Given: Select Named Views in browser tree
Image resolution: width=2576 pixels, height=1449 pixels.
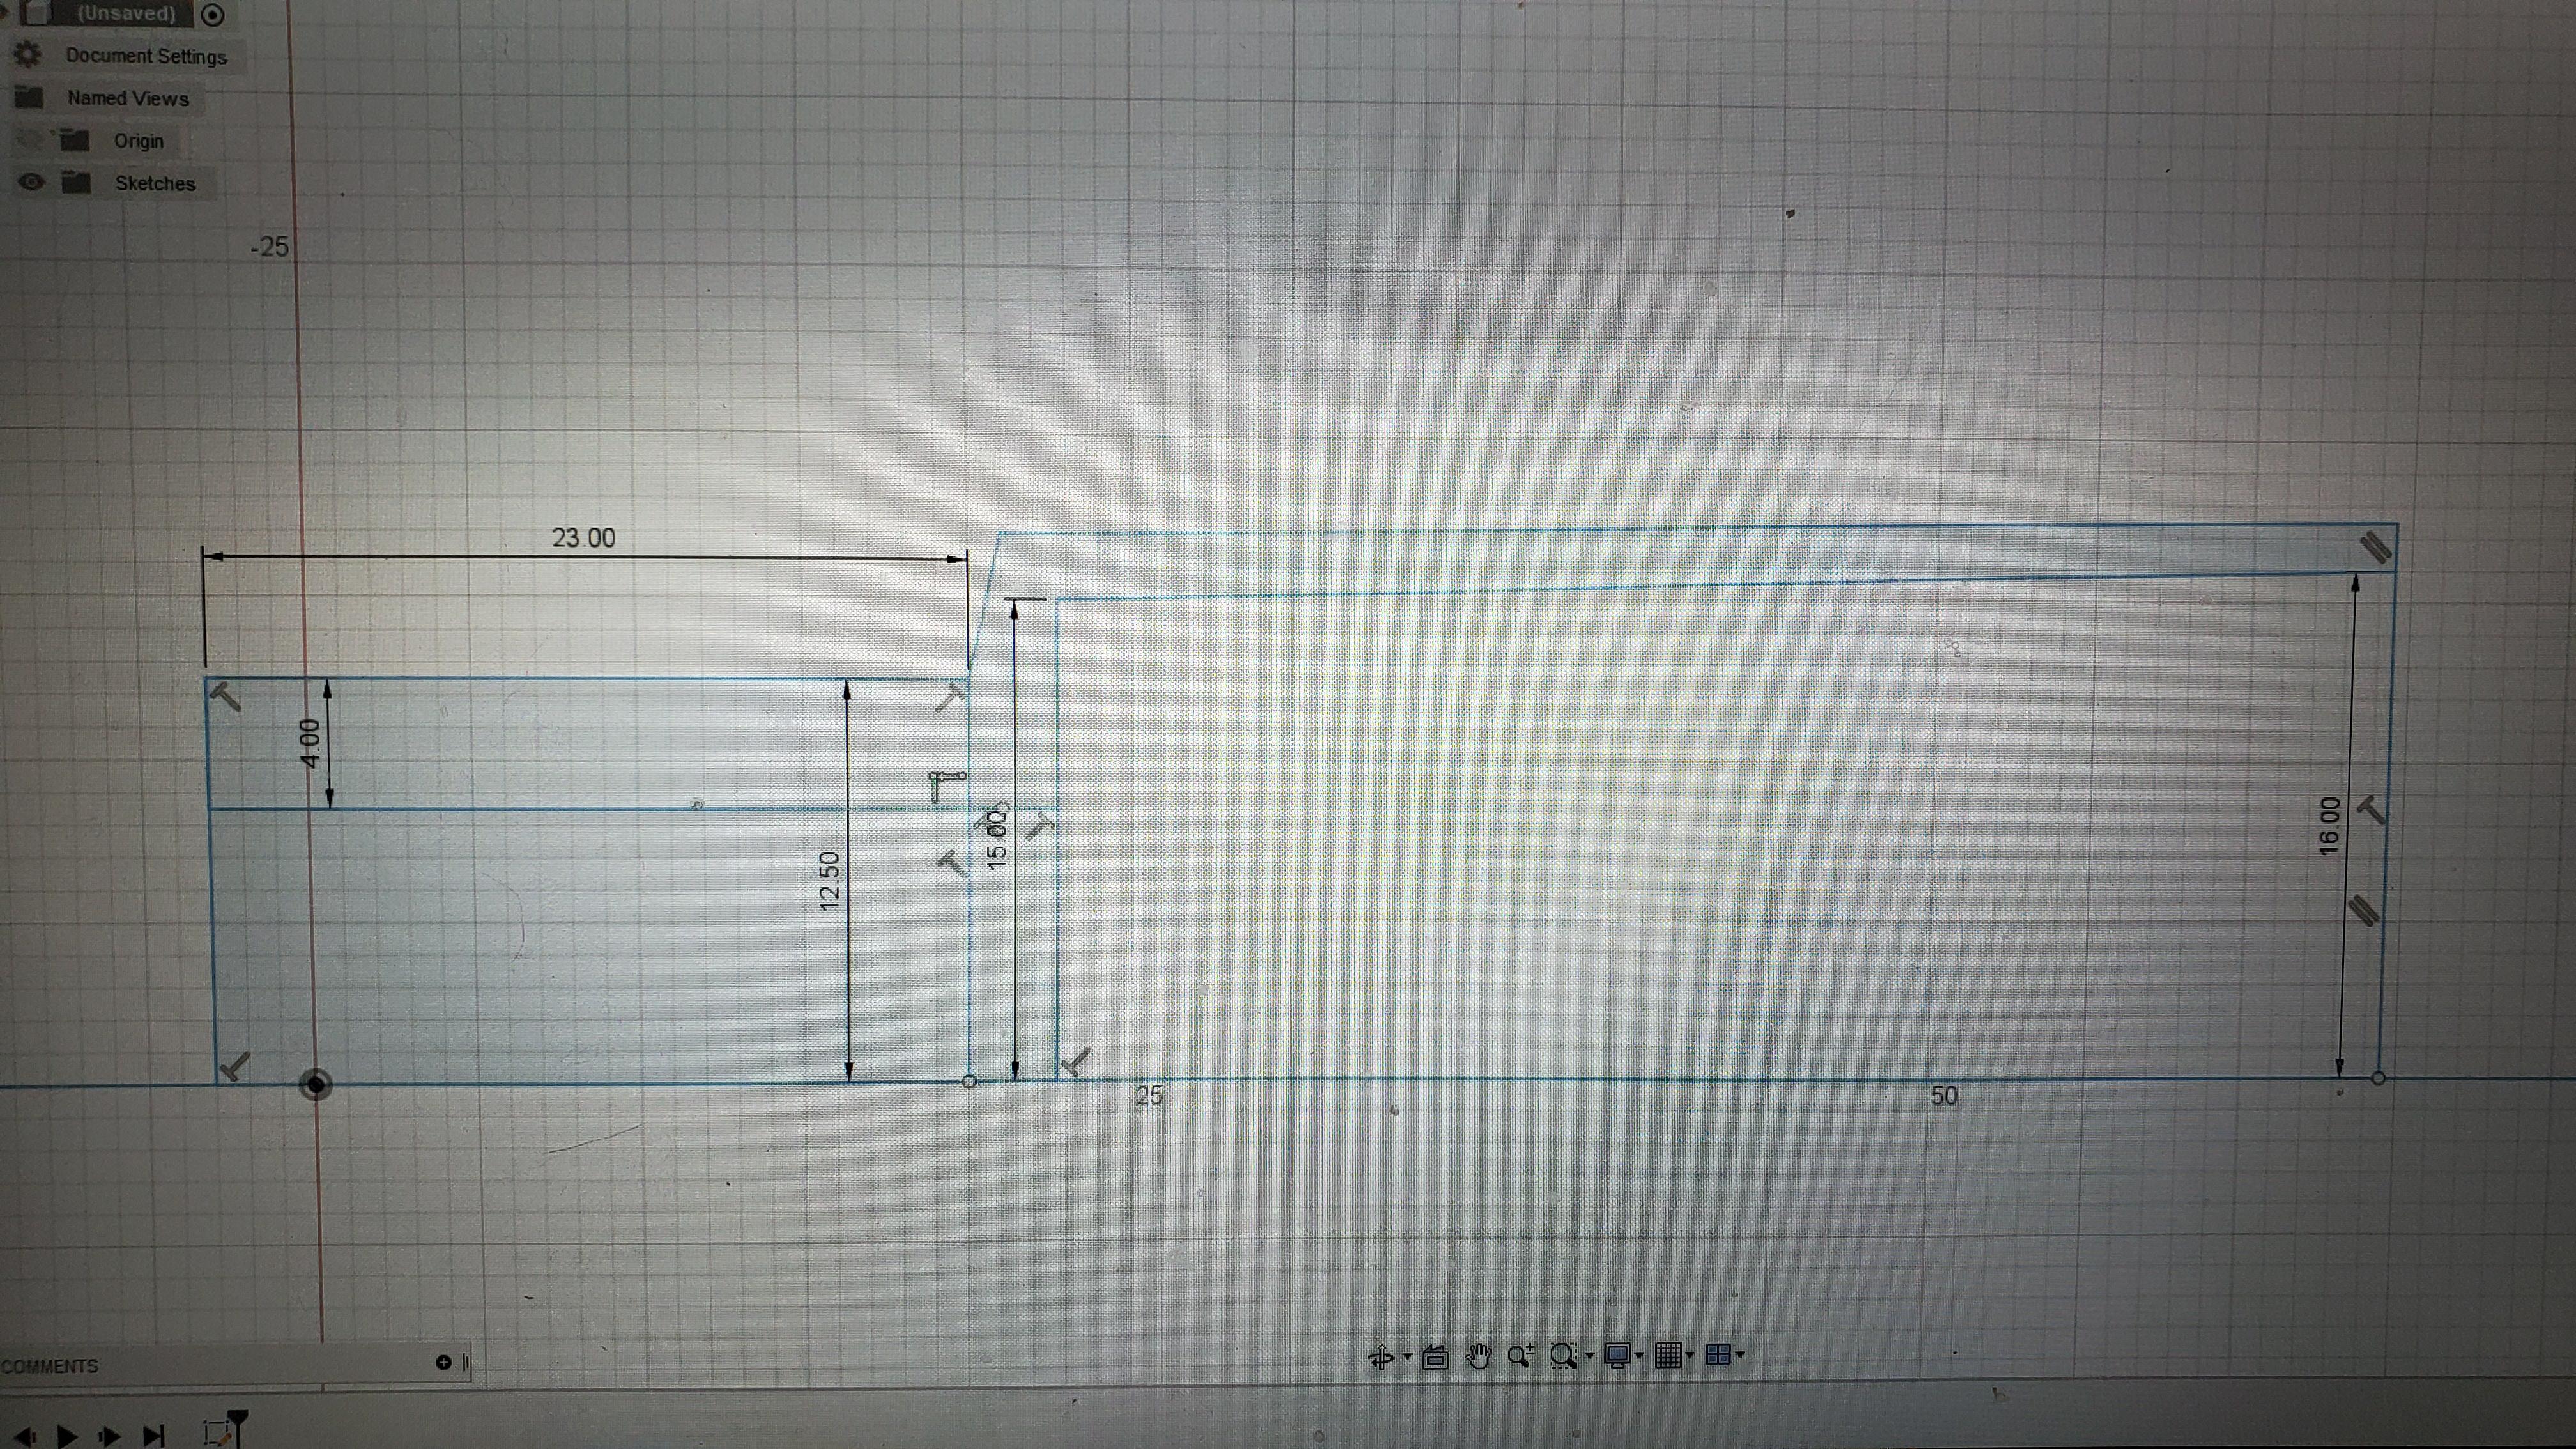Looking at the screenshot, I should 128,98.
